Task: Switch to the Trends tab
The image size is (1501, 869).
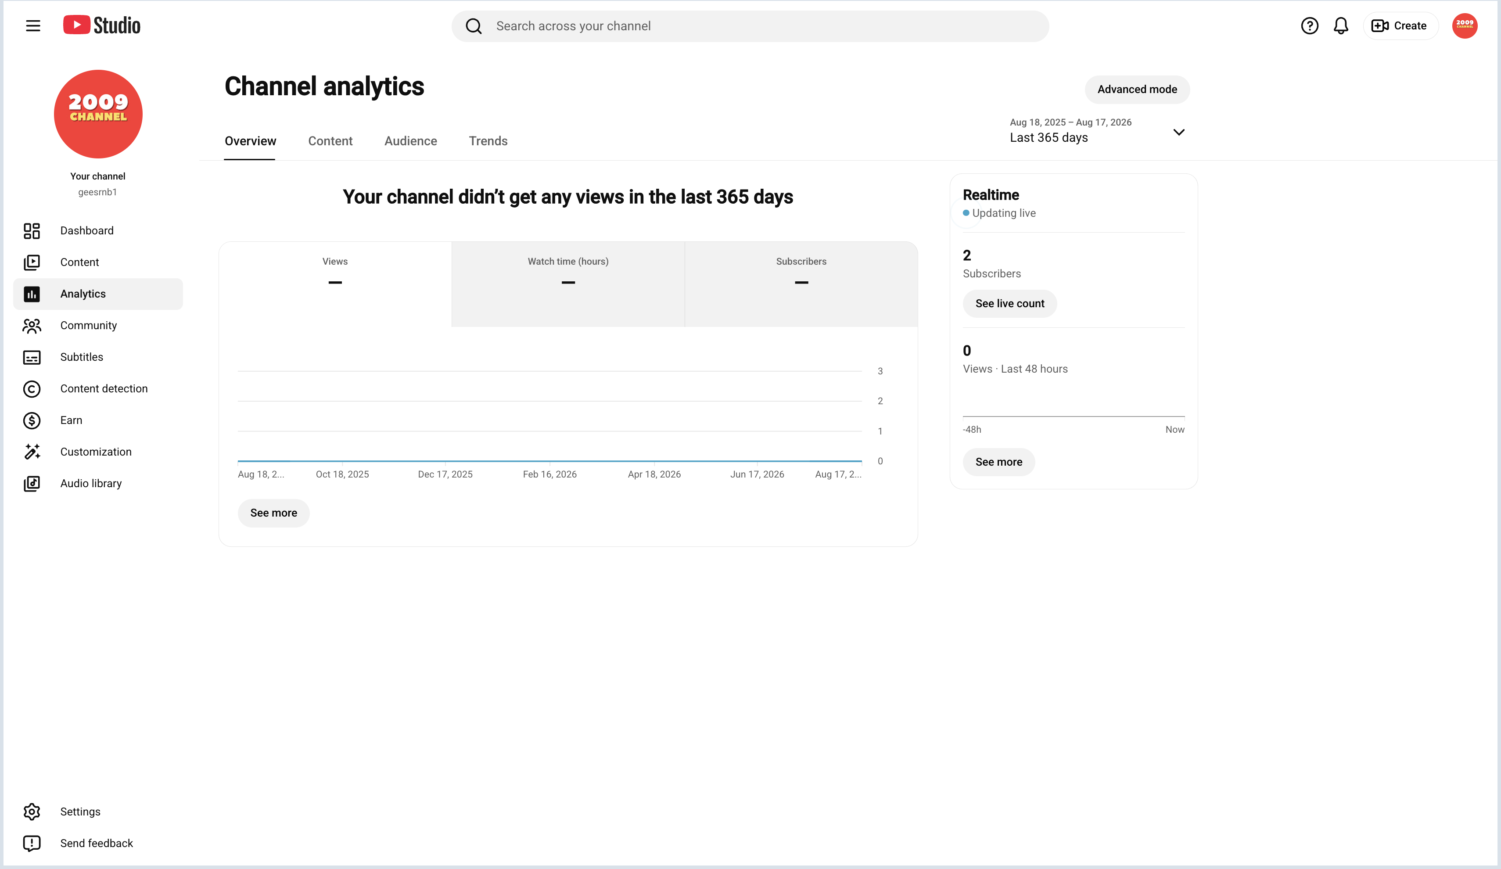Action: pyautogui.click(x=488, y=141)
